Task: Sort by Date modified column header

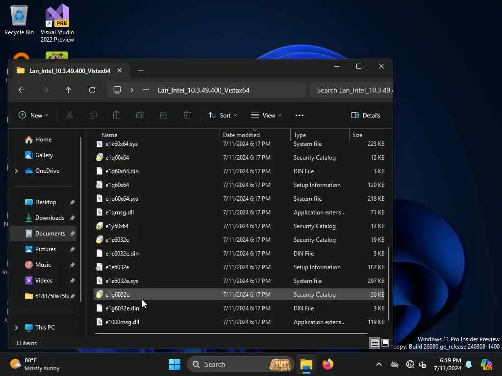Action: pos(241,135)
